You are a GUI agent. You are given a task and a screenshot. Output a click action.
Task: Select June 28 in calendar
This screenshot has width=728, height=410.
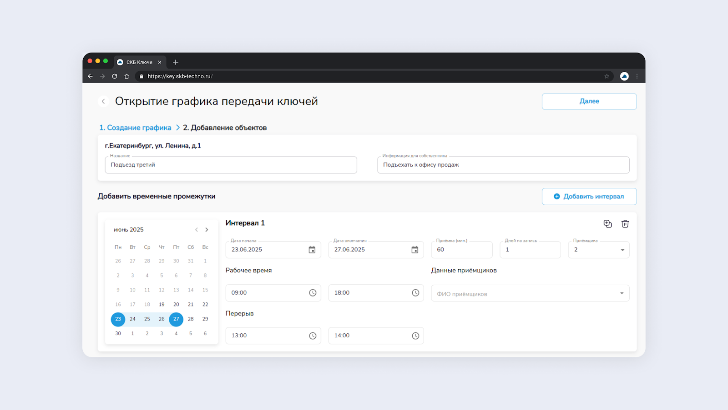click(x=191, y=319)
